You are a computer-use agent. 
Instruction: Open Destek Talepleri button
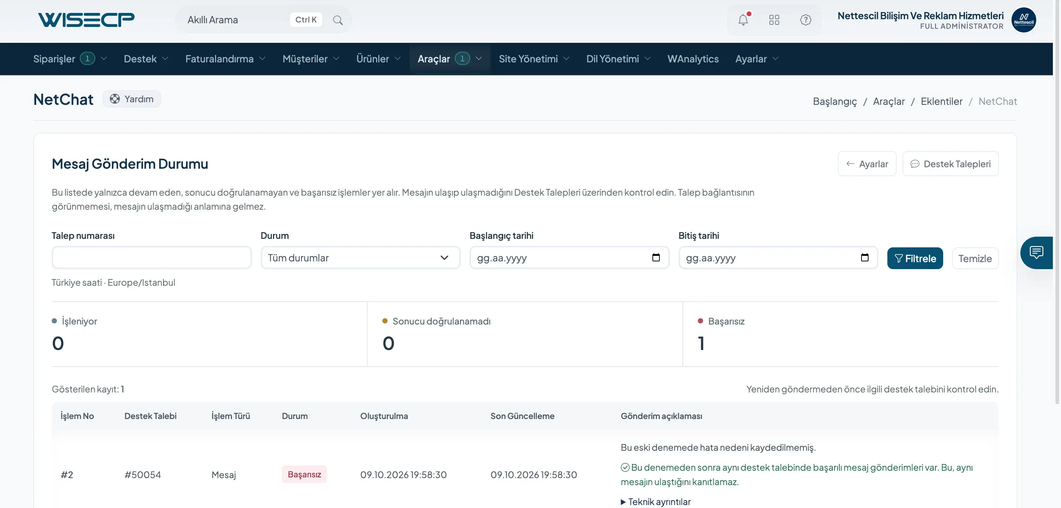tap(950, 164)
